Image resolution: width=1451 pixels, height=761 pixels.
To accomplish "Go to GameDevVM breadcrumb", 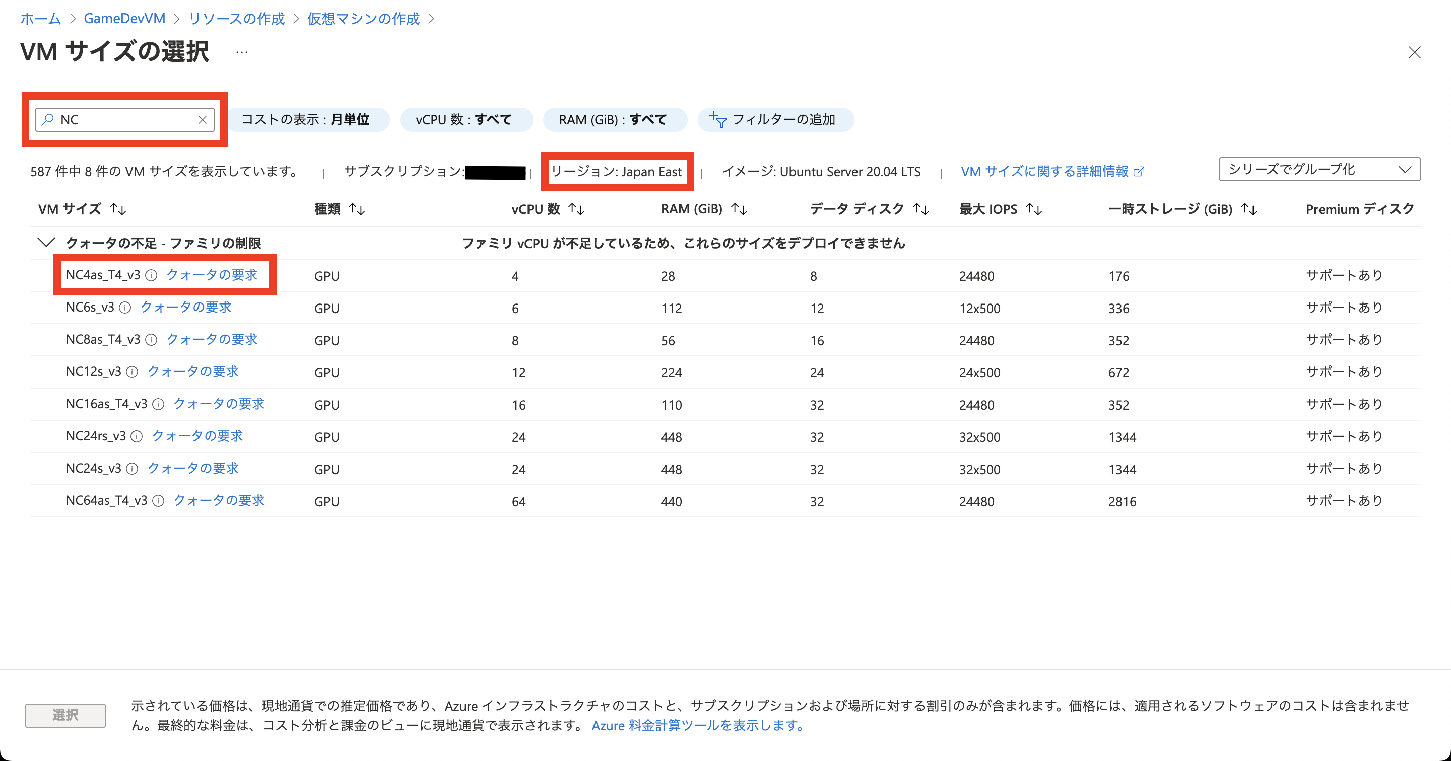I will 124,19.
